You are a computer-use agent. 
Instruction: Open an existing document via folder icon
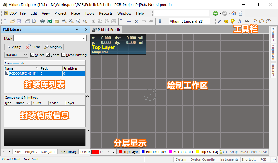coord(12,21)
